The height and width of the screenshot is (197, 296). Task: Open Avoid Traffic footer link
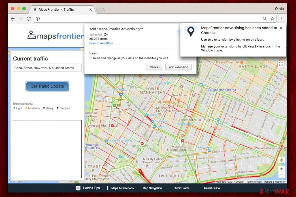coord(182,188)
